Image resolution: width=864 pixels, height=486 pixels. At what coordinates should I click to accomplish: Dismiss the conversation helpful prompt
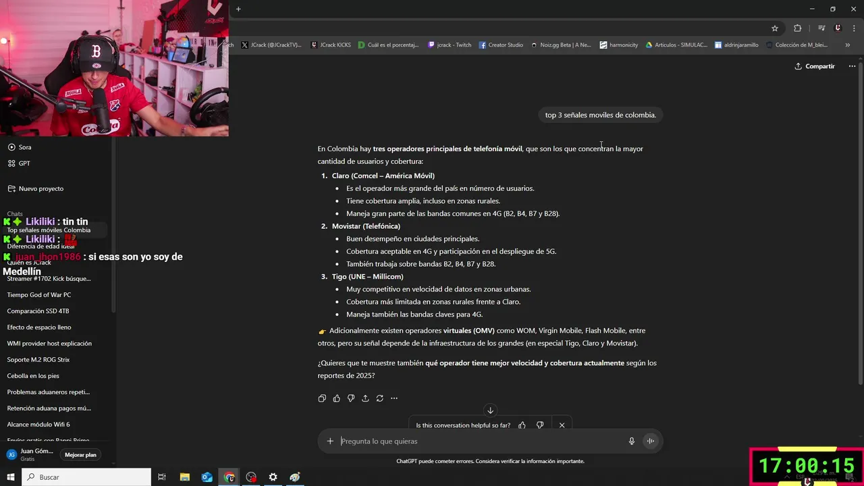pyautogui.click(x=562, y=425)
